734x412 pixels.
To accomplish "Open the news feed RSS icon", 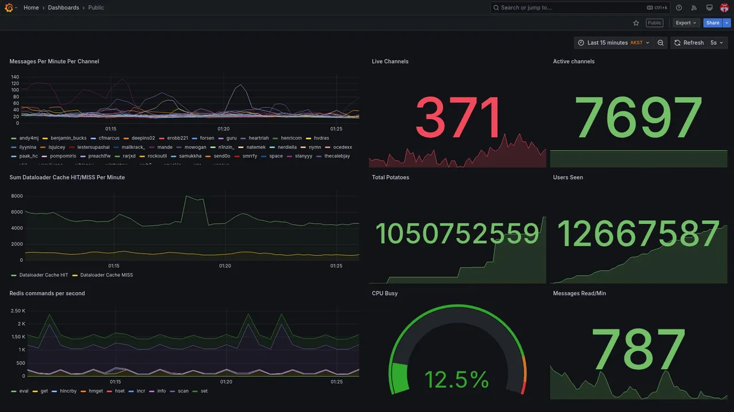I will click(694, 7).
